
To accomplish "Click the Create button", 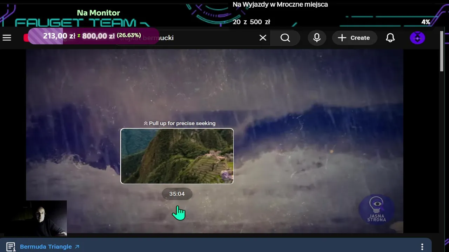I will (x=354, y=38).
